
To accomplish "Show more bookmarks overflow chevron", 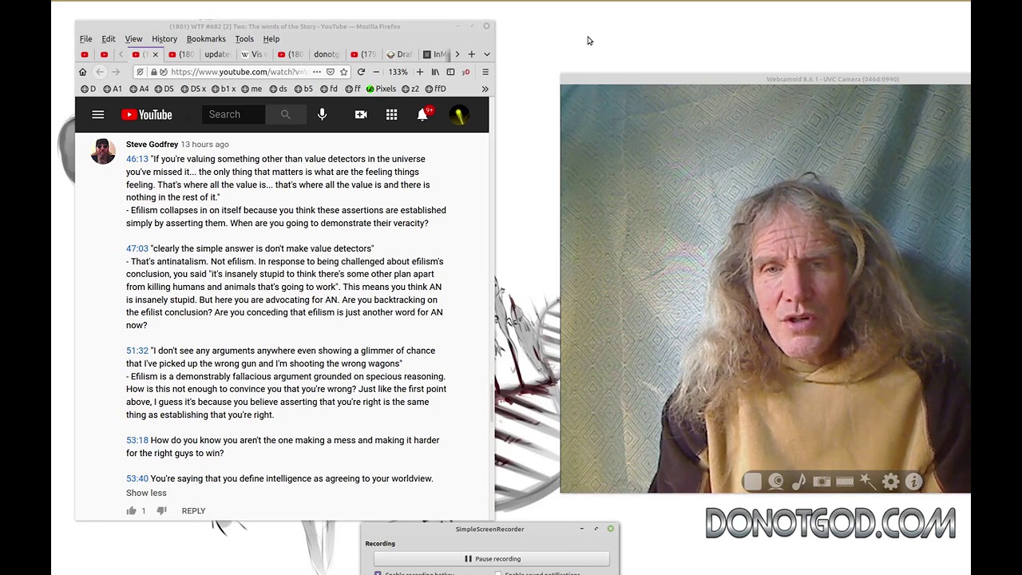I will coord(485,89).
